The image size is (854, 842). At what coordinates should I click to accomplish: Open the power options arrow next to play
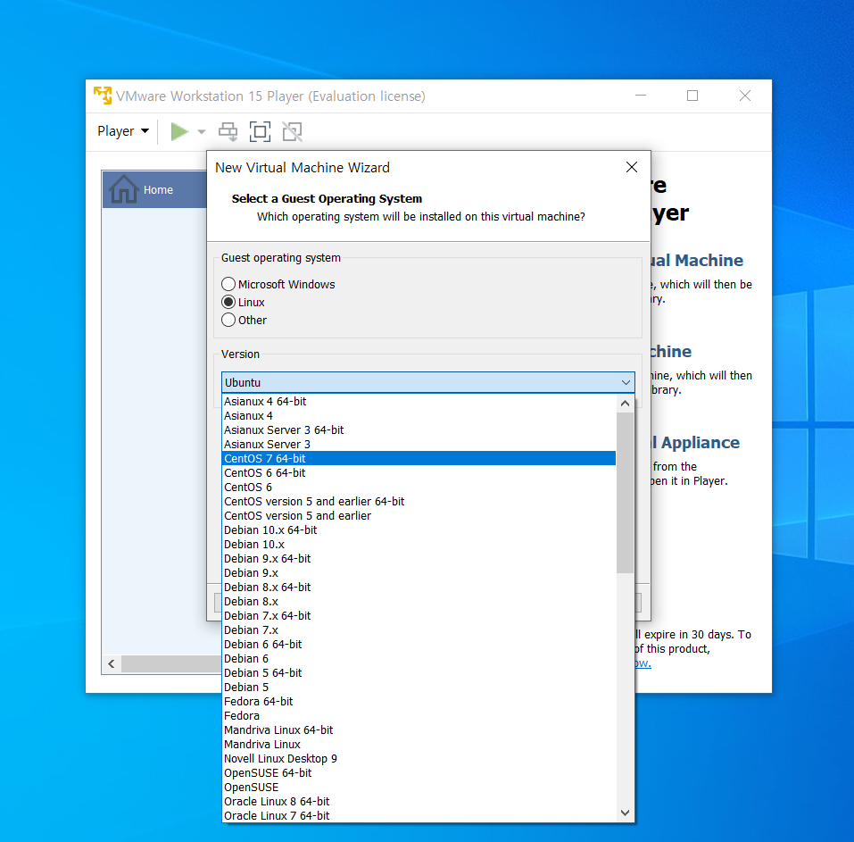click(202, 131)
